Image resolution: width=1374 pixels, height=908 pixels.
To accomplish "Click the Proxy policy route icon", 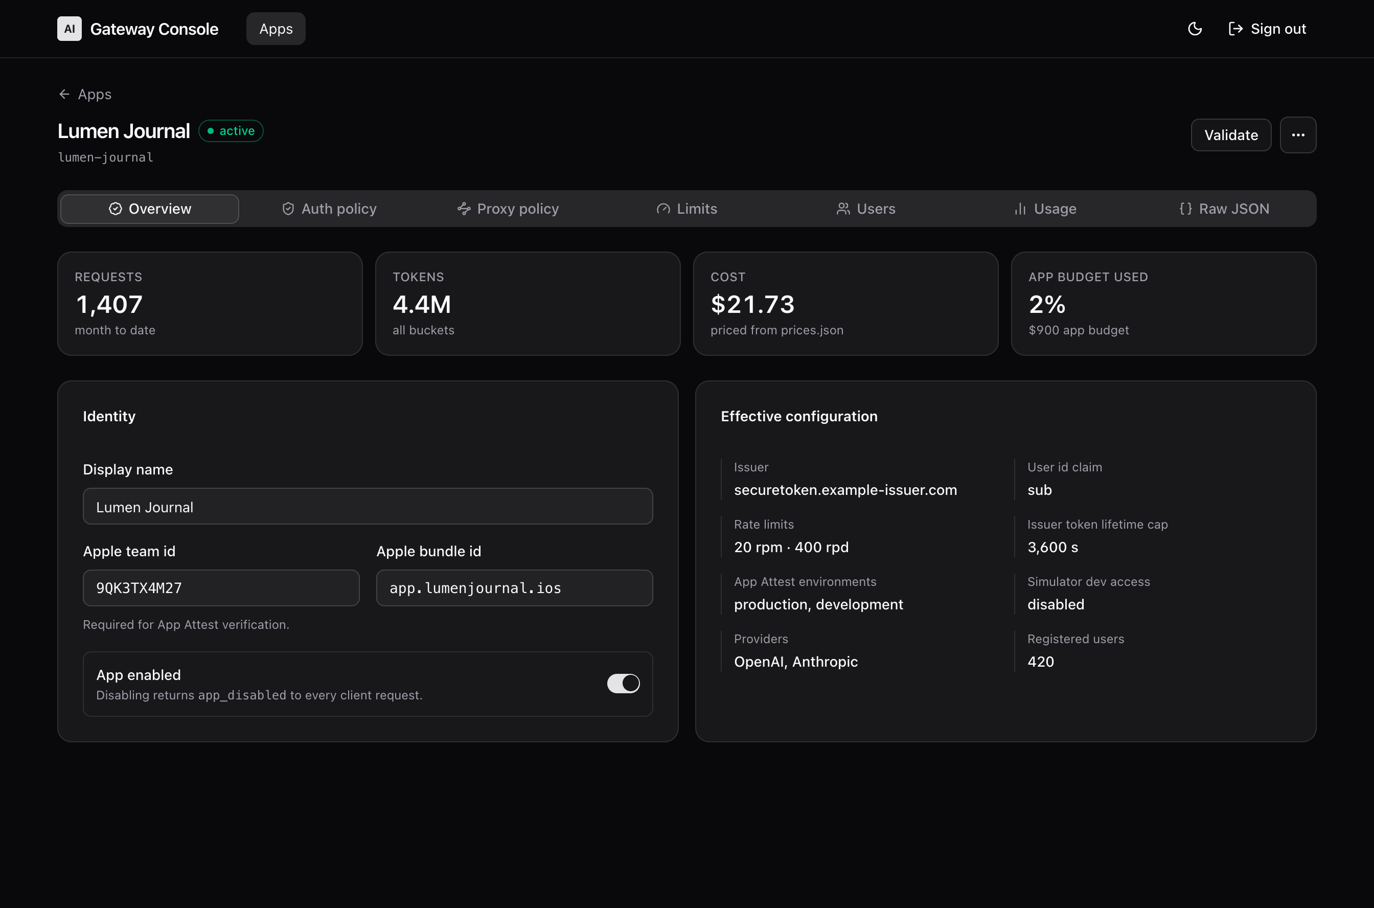I will (x=464, y=209).
